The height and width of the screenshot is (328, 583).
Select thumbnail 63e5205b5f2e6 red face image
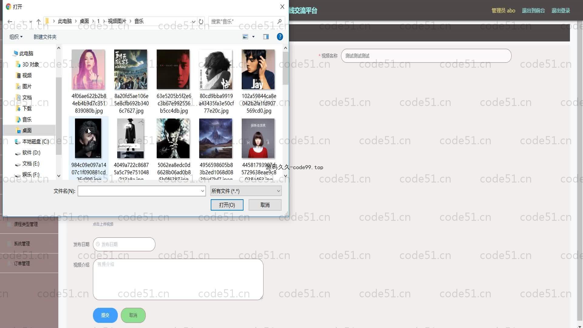pos(173,70)
